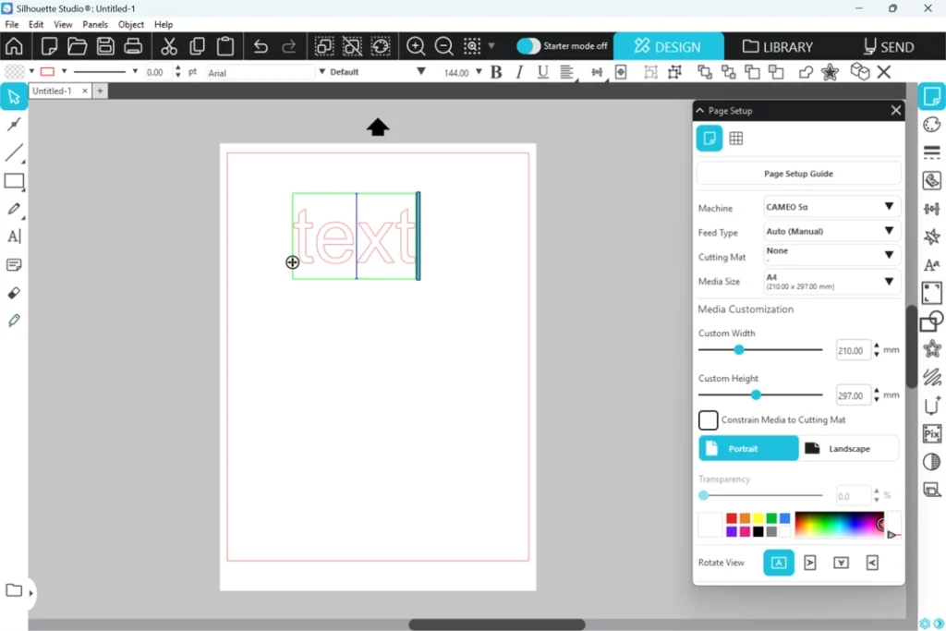Choose the Draw a Rectangle tool
Screen dimensions: 946x631
[x=14, y=181]
